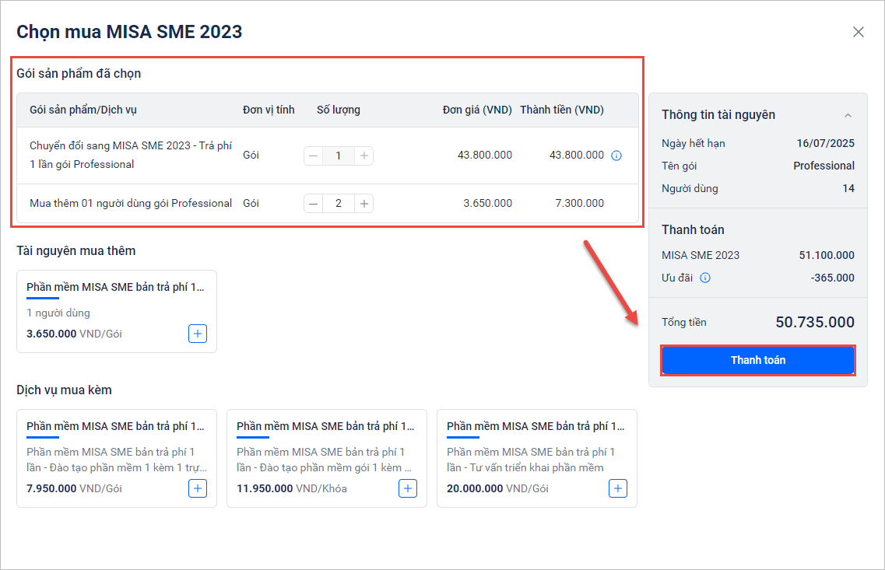
Task: Add the 7.950.000 VND training service
Action: (198, 488)
